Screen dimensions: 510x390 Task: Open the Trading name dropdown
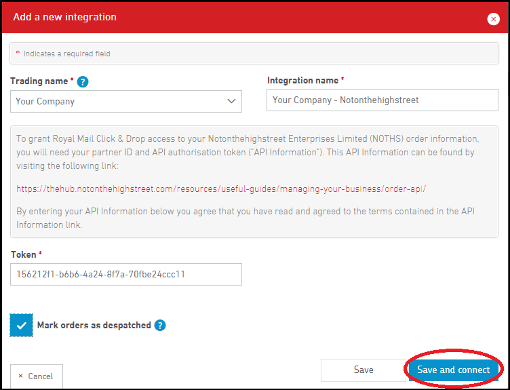126,102
